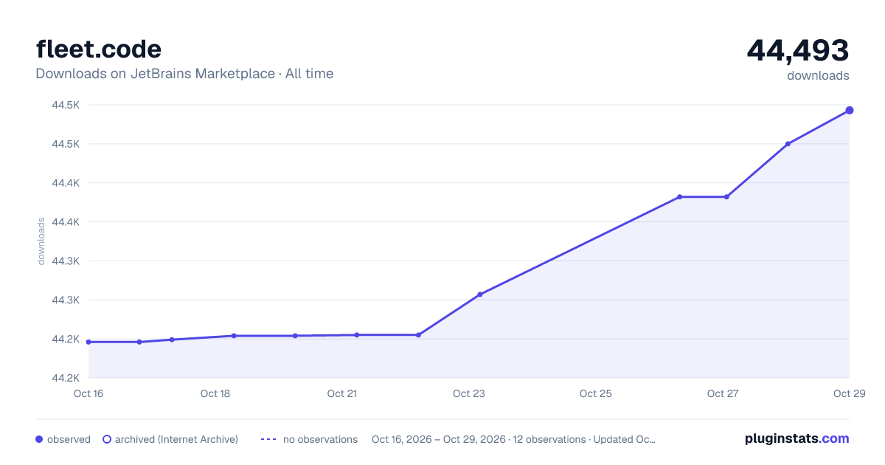This screenshot has width=885, height=465.
Task: Click the Oct 29 x-axis label
Action: 848,393
